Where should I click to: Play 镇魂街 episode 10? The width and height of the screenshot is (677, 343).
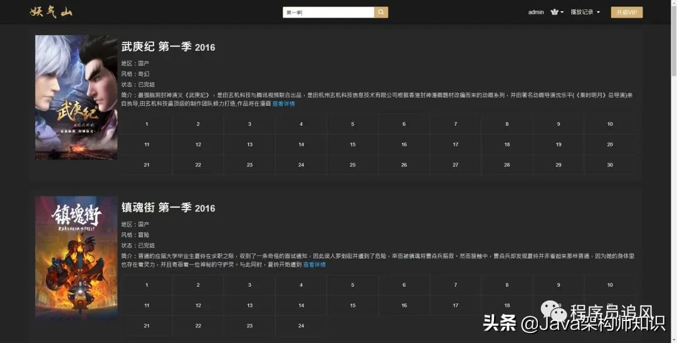610,285
